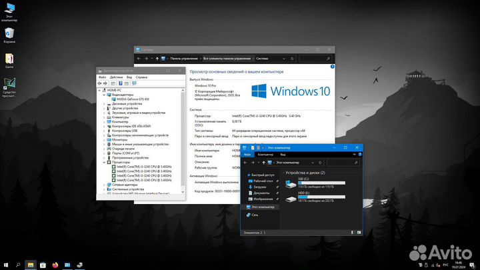The image size is (480, 270).
Task: Expand the Сетевые адаптеры node
Action: coord(104,185)
